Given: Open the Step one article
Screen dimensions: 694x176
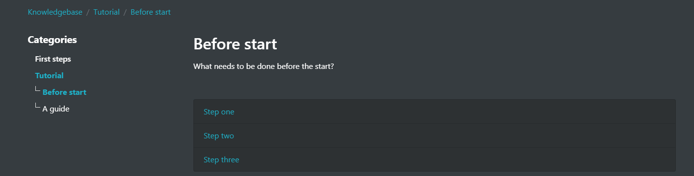Looking at the screenshot, I should 219,112.
